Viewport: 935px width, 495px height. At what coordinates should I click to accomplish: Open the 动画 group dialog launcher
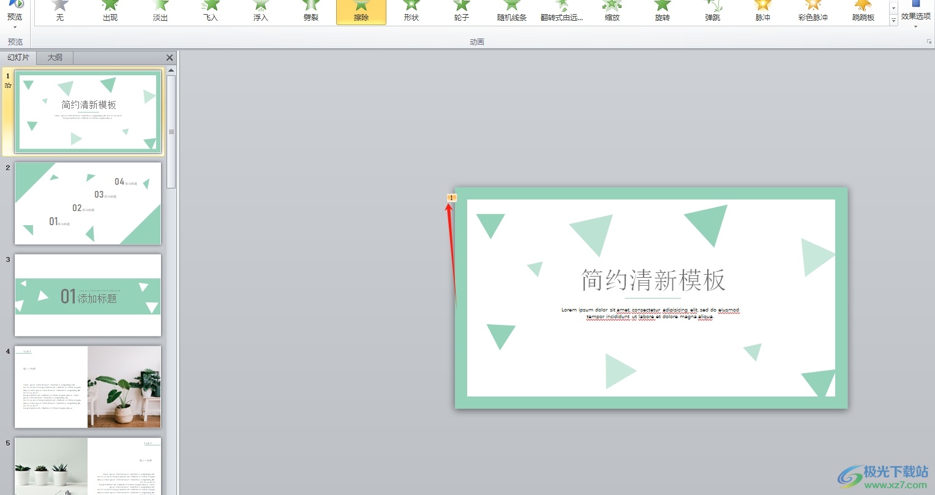point(929,42)
